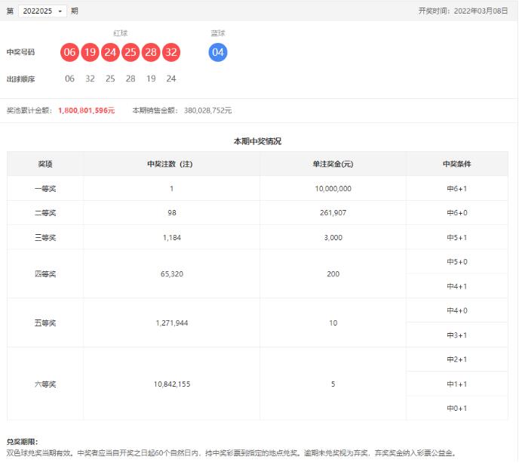The image size is (519, 463).
Task: Open the draw period 2022025 dropdown
Action: 42,11
